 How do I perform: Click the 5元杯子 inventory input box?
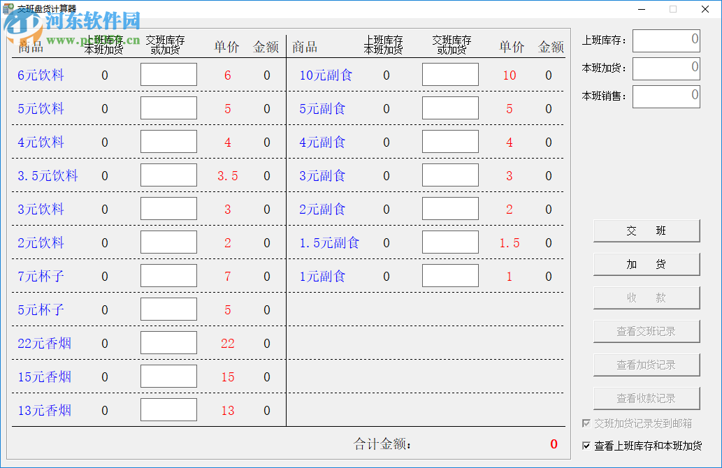point(168,309)
